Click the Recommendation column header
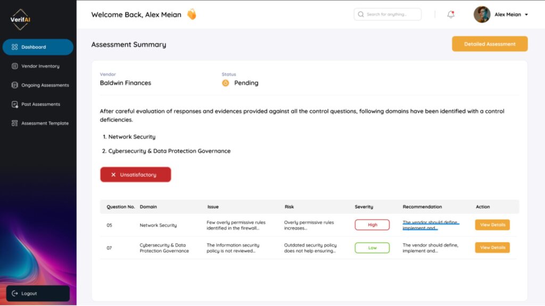 click(422, 207)
